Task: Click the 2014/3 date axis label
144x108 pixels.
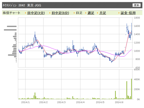Action: click(61, 102)
